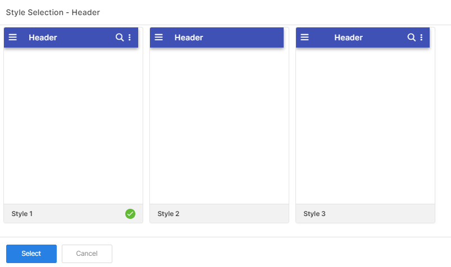Click Header title text in Style 1 preview
The image size is (451, 267).
pyautogui.click(x=43, y=38)
